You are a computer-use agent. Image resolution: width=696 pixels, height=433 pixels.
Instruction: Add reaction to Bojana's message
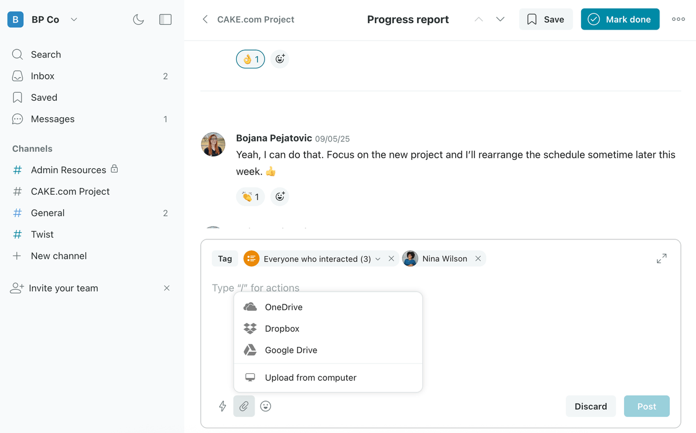tap(280, 197)
